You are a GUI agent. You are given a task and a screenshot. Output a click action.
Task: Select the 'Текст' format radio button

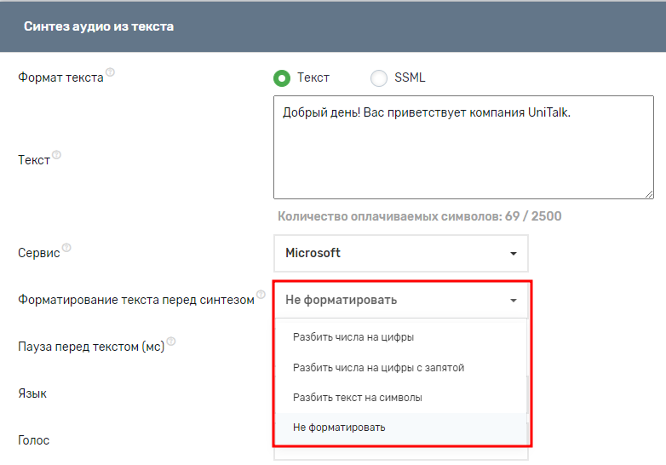[282, 78]
